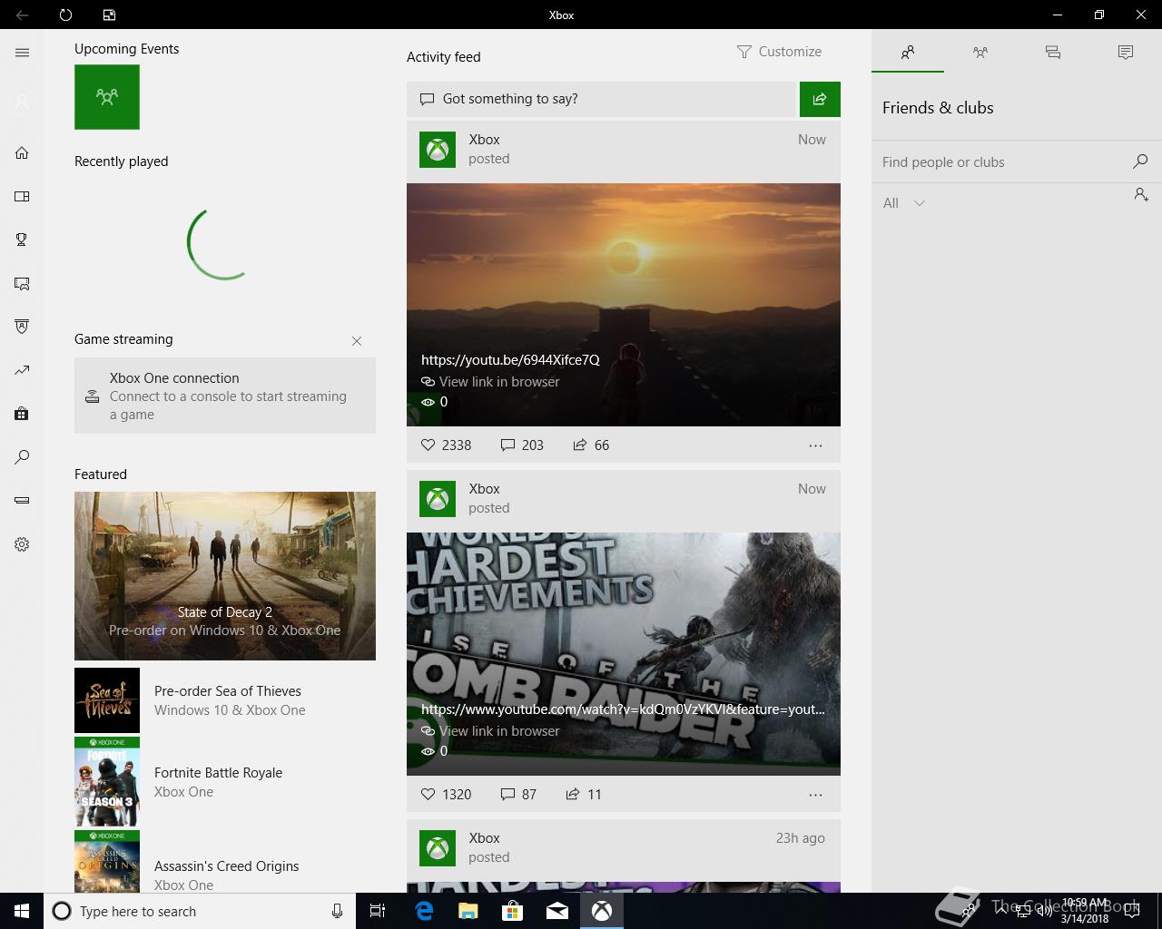Open the hamburger navigation menu
Viewport: 1162px width, 929px height.
22,53
